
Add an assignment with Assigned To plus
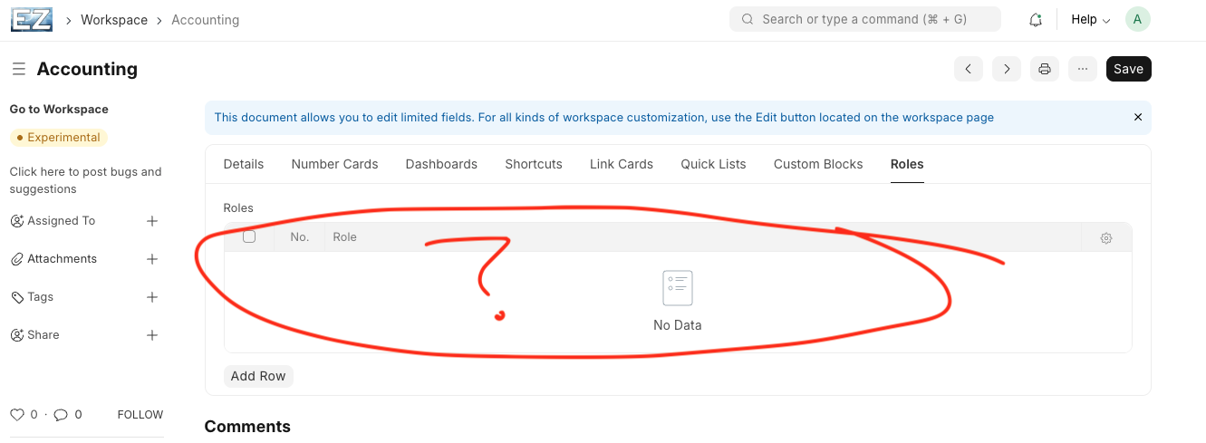pyautogui.click(x=152, y=221)
